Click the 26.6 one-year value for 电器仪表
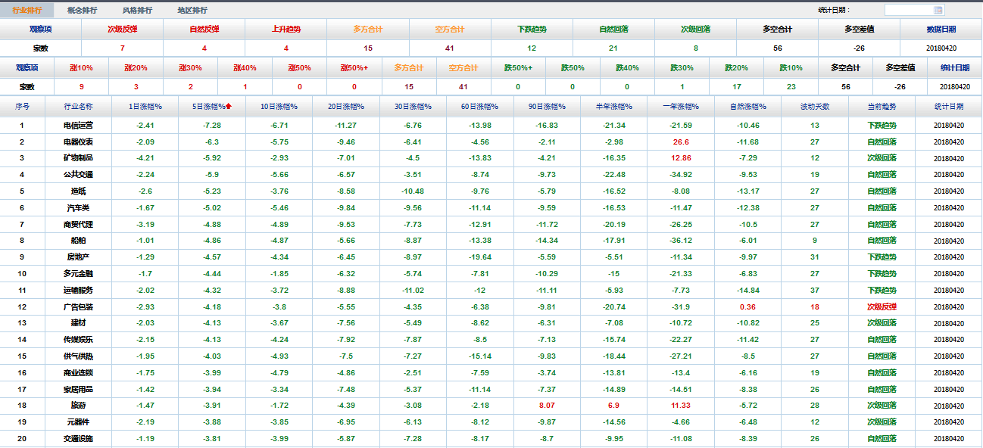983x448 pixels. click(681, 142)
